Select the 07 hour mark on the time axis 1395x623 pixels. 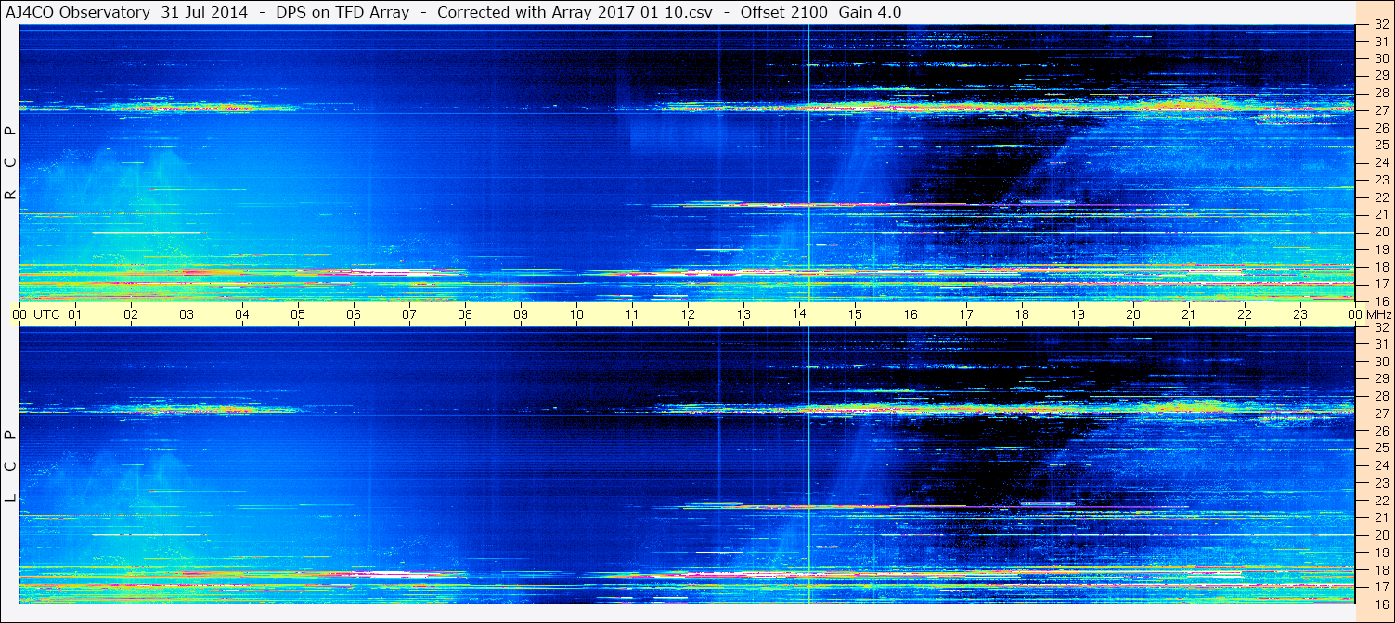[409, 314]
